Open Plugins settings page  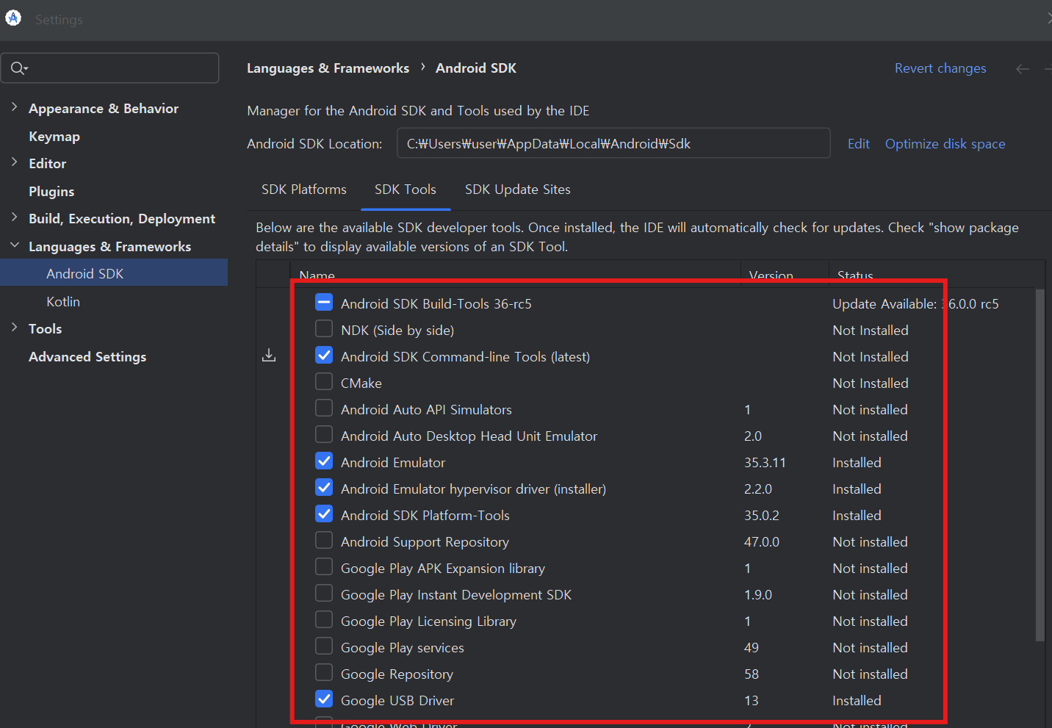pyautogui.click(x=51, y=192)
